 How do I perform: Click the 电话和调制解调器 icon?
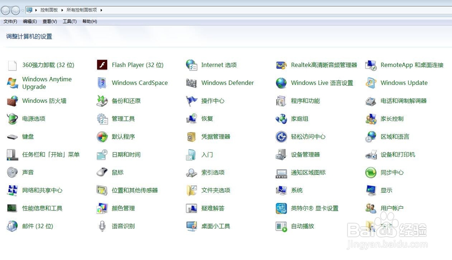(371, 101)
